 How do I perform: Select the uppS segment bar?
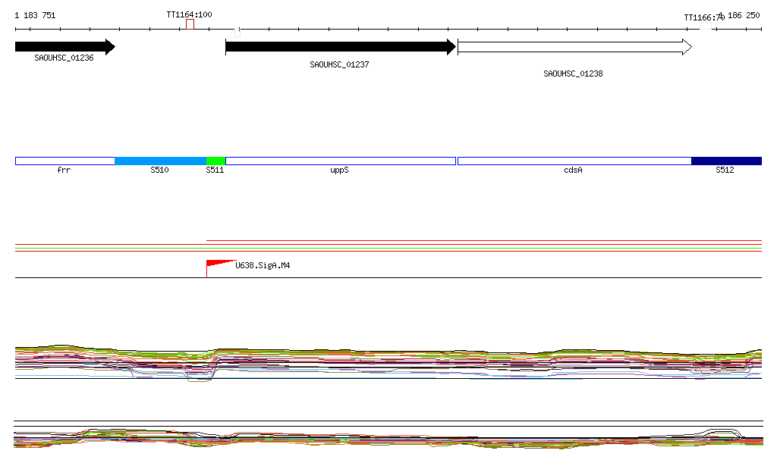[340, 161]
